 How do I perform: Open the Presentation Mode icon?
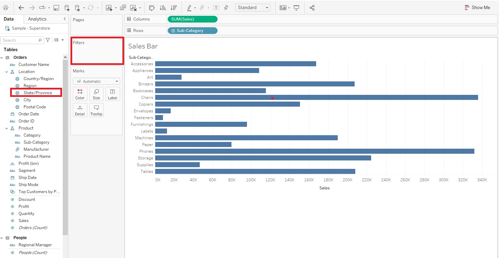[297, 7]
